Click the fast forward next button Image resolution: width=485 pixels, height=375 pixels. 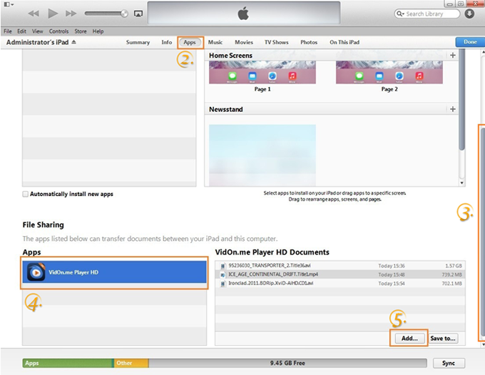point(71,14)
